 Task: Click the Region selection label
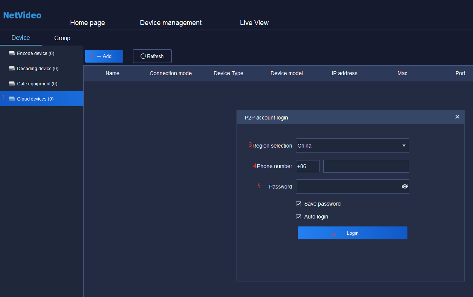coord(273,146)
